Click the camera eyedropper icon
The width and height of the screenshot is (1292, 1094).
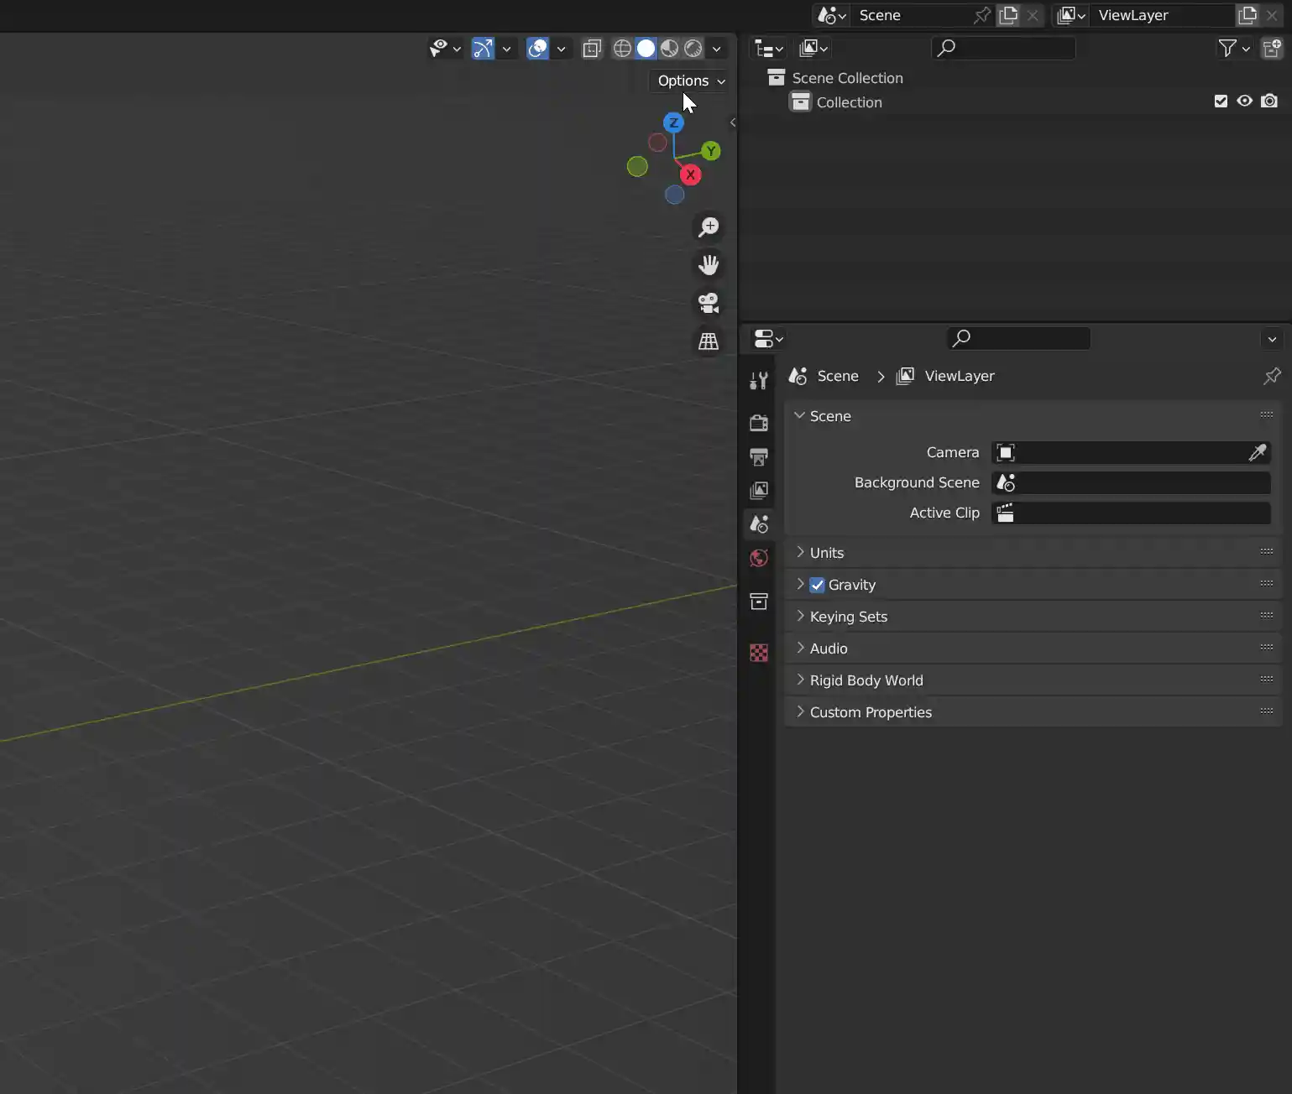pyautogui.click(x=1257, y=453)
